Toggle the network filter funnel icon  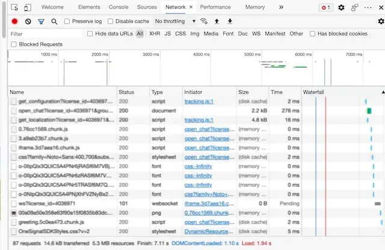click(42, 21)
